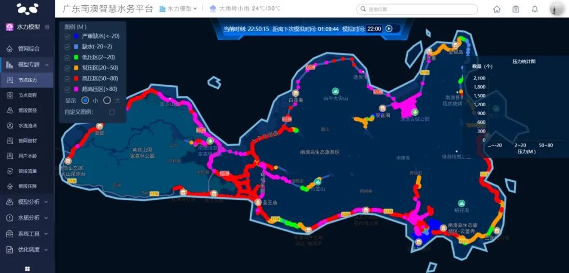Screen dimensions: 569x273
Task: Click the user avatar in top bar
Action: 556,9
